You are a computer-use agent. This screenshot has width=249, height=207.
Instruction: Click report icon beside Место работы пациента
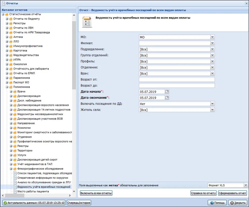click(15, 191)
